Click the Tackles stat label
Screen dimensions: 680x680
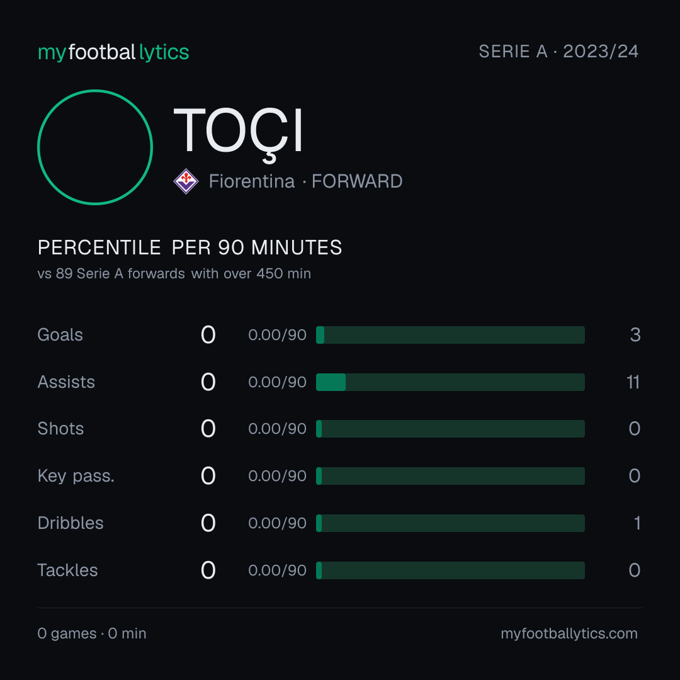[67, 570]
